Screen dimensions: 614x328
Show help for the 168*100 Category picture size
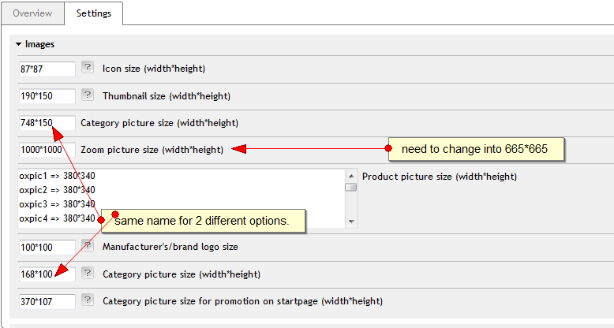[88, 274]
